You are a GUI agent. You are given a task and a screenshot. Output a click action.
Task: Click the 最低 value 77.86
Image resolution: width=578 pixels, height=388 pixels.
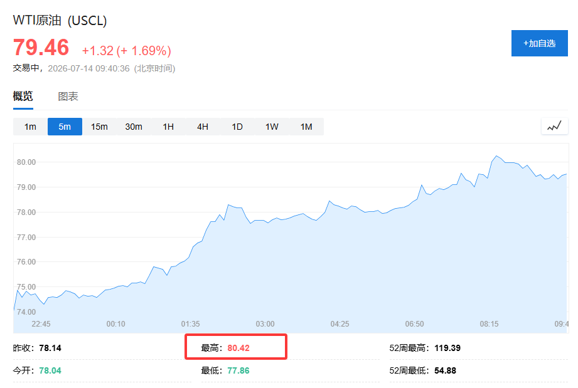click(x=238, y=370)
